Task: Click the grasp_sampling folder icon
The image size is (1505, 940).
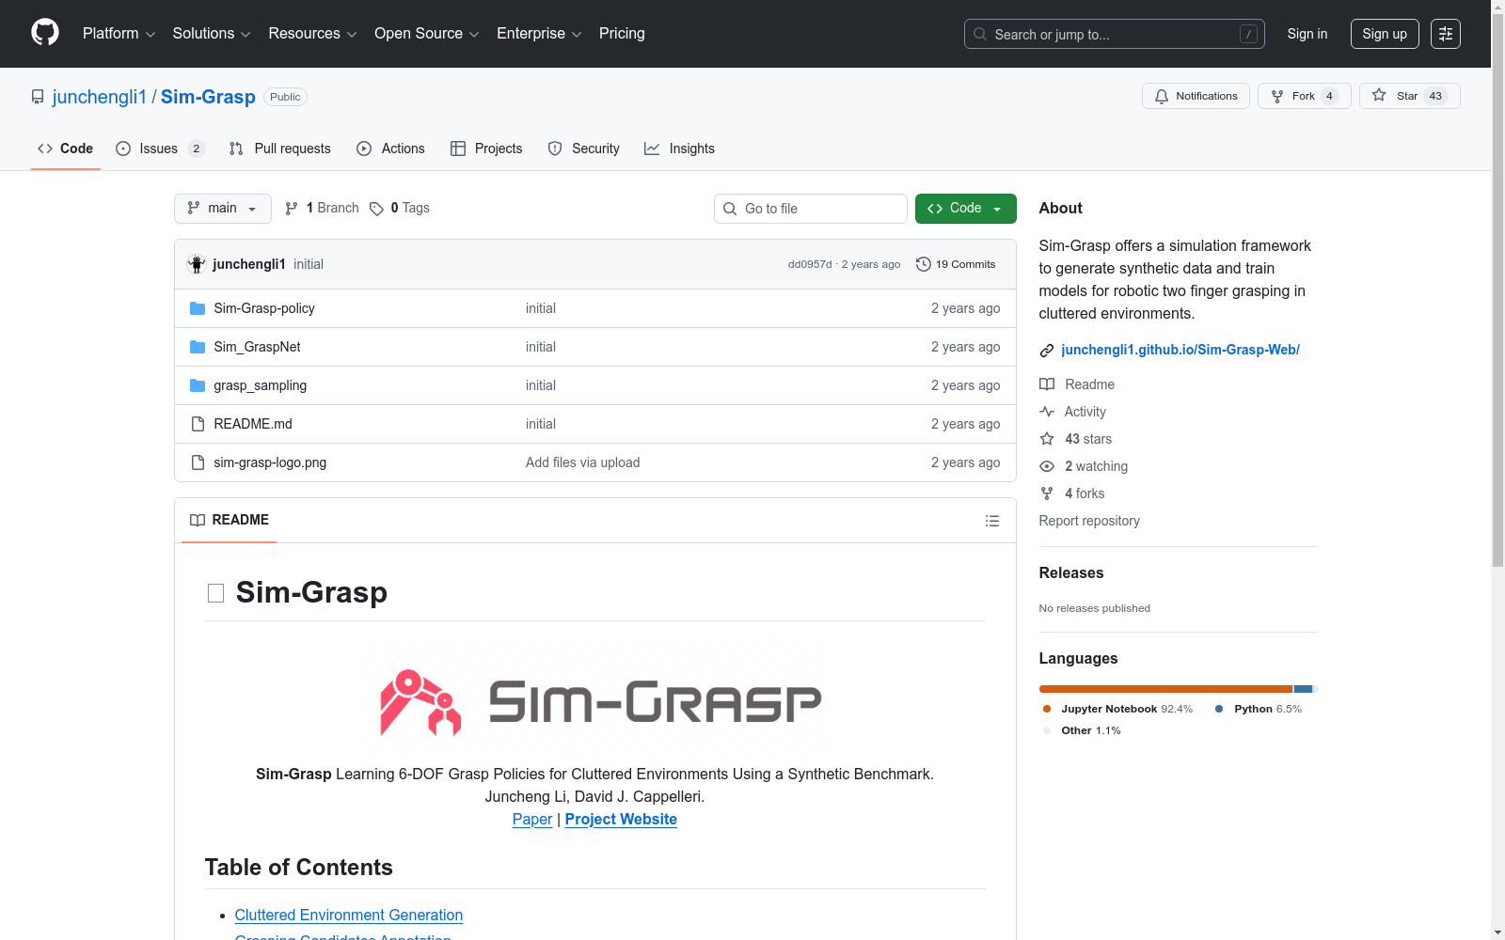Action: tap(198, 385)
